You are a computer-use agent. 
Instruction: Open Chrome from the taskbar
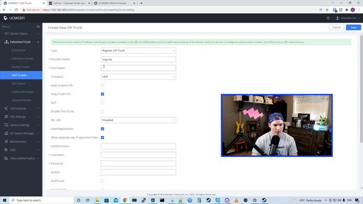(x=125, y=200)
